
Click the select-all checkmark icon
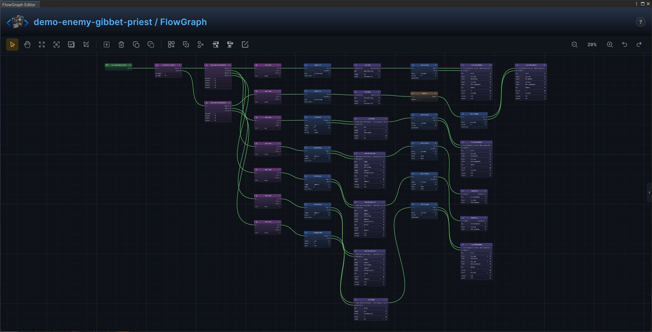[71, 44]
